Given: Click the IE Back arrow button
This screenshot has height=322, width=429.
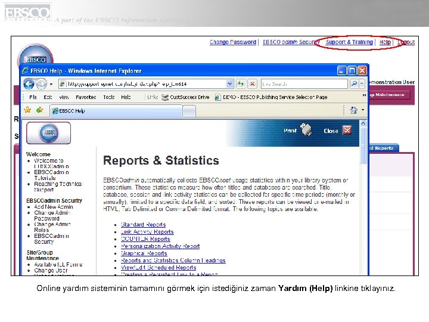Looking at the screenshot, I should click(29, 84).
